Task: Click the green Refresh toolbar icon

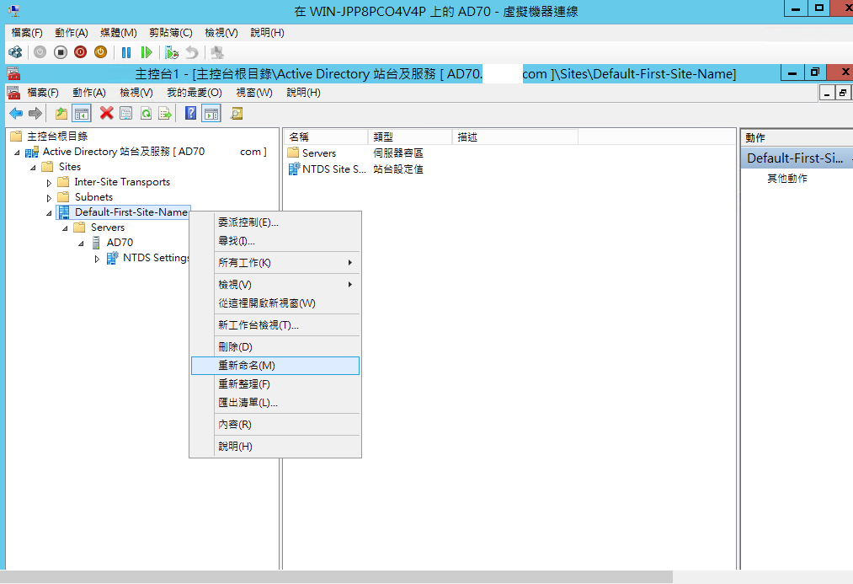Action: (146, 113)
